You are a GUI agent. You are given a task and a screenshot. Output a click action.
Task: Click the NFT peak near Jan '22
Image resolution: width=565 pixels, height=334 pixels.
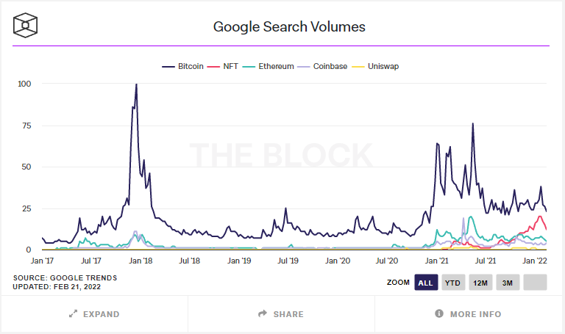539,217
